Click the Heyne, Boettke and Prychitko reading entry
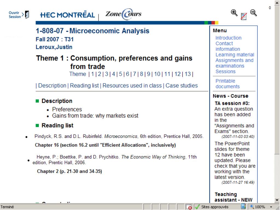Image resolution: width=280 pixels, height=210 pixels. click(115, 160)
